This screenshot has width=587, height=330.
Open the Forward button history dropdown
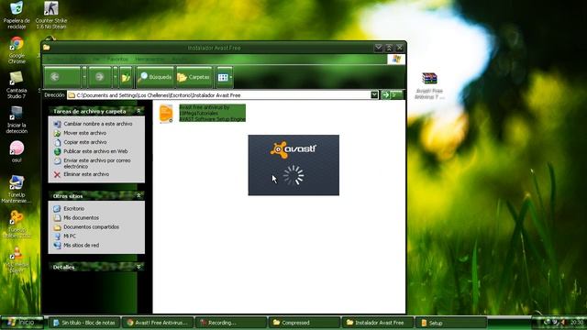click(115, 77)
